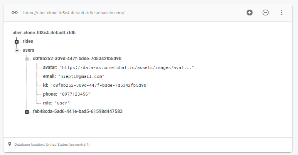
Task: Click the email value hieptl@gmail.com
Action: point(81,76)
